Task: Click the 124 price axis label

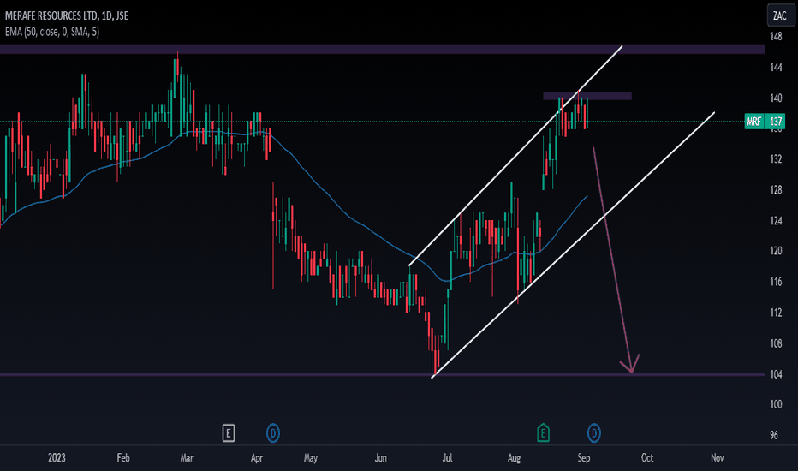Action: click(x=776, y=220)
